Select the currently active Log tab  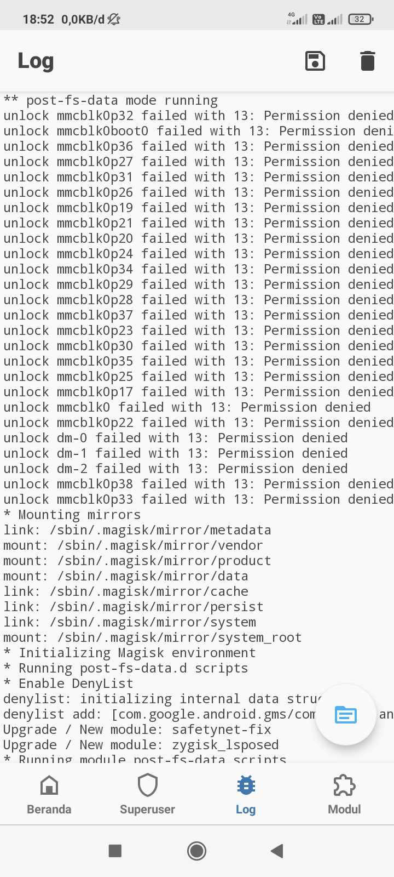pos(245,794)
